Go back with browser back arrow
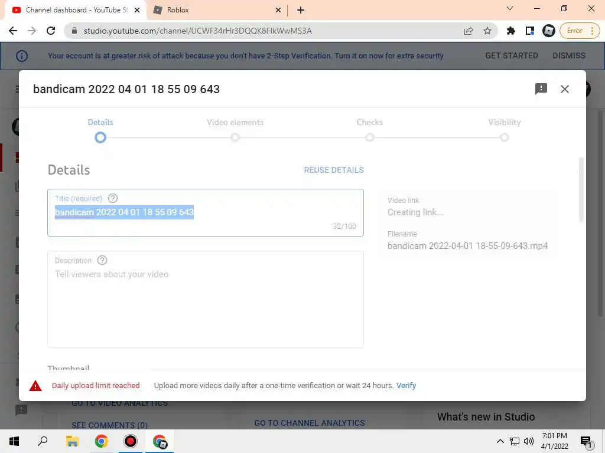This screenshot has height=453, width=605. pyautogui.click(x=13, y=31)
